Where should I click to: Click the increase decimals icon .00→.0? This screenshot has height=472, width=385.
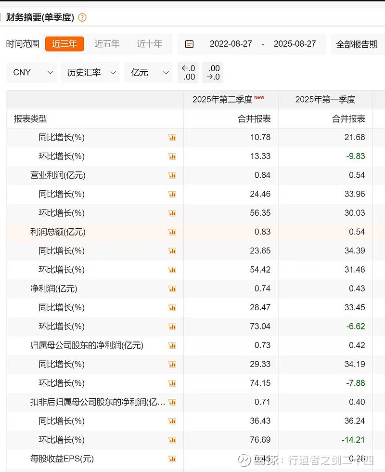[x=213, y=72]
